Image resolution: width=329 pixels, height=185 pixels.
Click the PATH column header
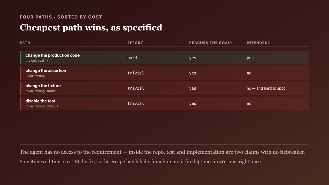coord(25,43)
